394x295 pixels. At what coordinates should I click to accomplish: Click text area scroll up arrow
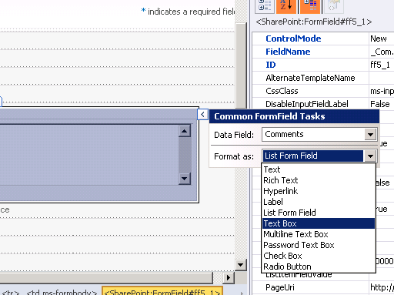pos(185,131)
